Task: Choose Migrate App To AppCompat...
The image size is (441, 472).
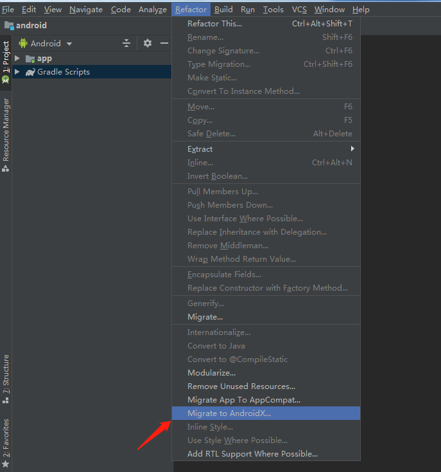Action: (x=266, y=400)
